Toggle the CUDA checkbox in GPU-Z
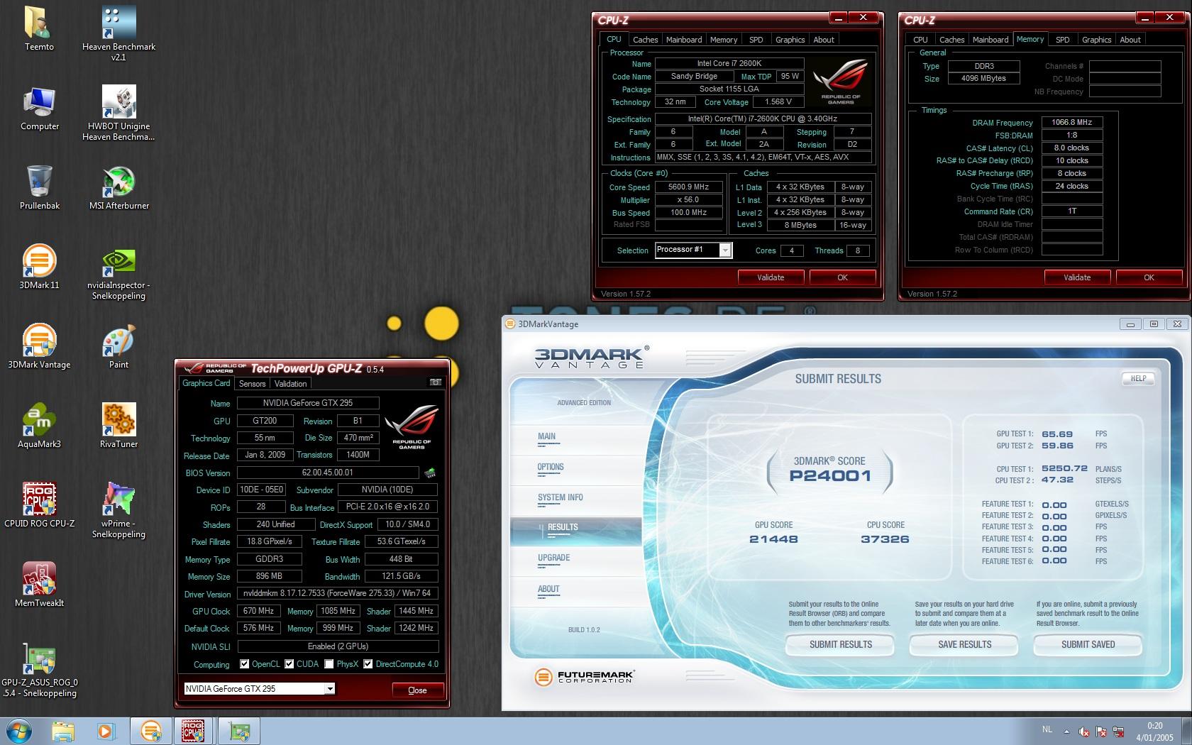The image size is (1192, 745). pyautogui.click(x=289, y=664)
